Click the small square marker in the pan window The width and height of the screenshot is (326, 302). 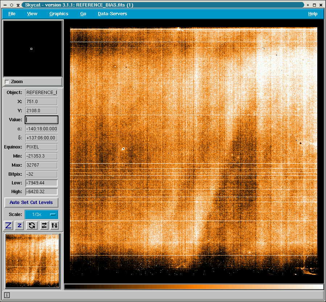tap(32, 49)
